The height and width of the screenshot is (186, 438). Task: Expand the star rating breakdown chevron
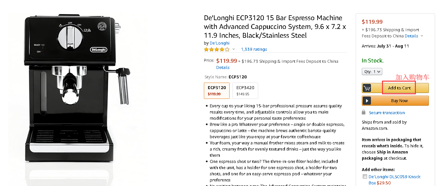233,49
